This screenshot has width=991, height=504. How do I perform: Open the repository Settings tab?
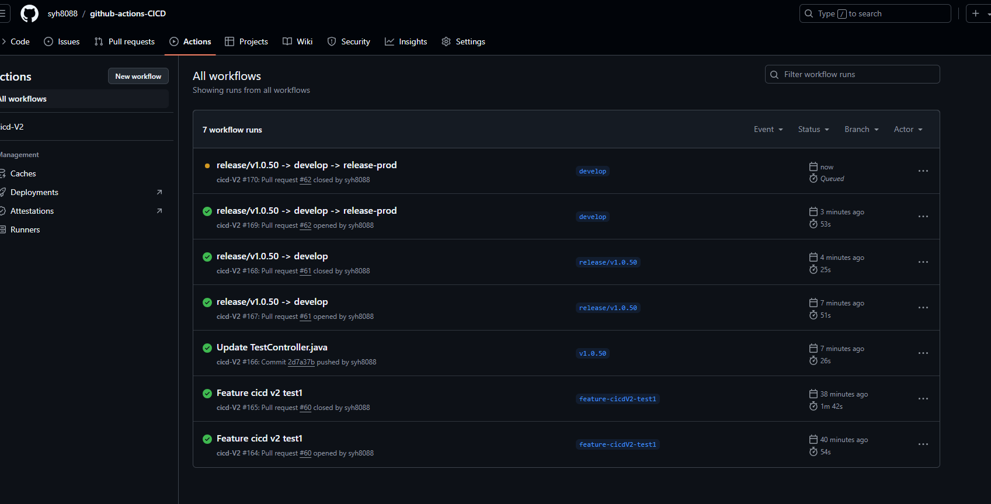464,41
